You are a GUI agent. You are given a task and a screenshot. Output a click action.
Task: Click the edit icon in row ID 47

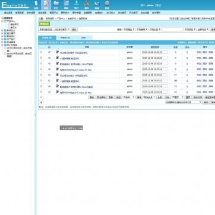click(57, 52)
